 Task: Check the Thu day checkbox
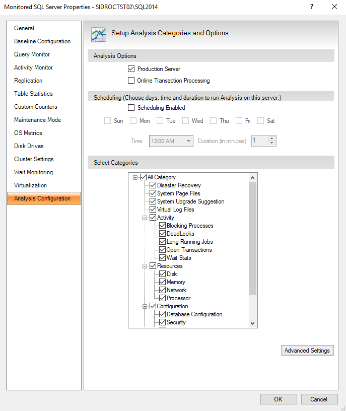pos(214,120)
